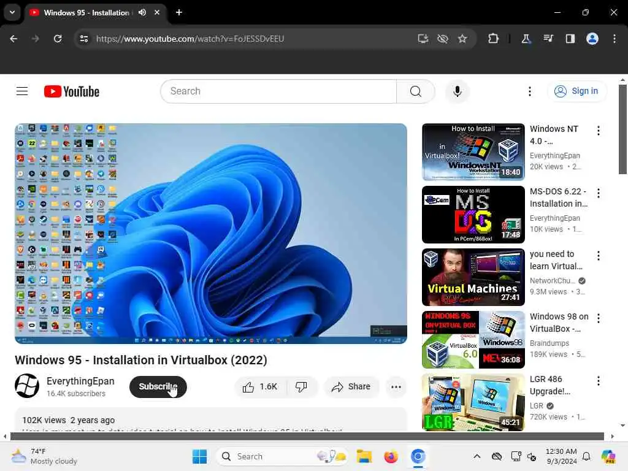Click the address bar URL

point(190,39)
